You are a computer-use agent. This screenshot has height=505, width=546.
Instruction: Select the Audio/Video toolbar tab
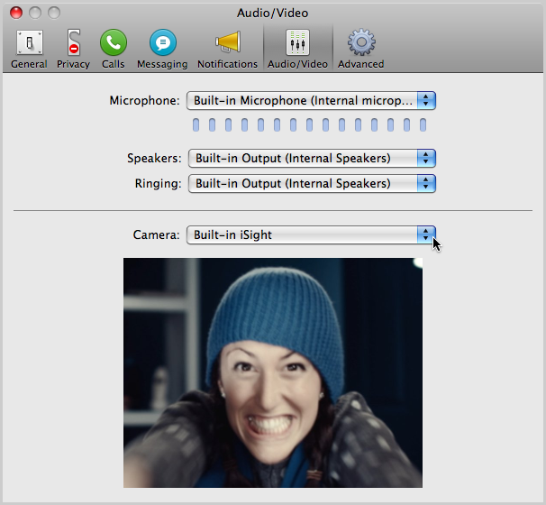point(297,49)
